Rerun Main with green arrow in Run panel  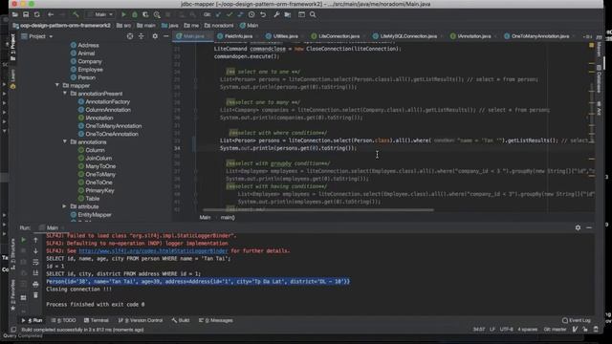pos(23,240)
